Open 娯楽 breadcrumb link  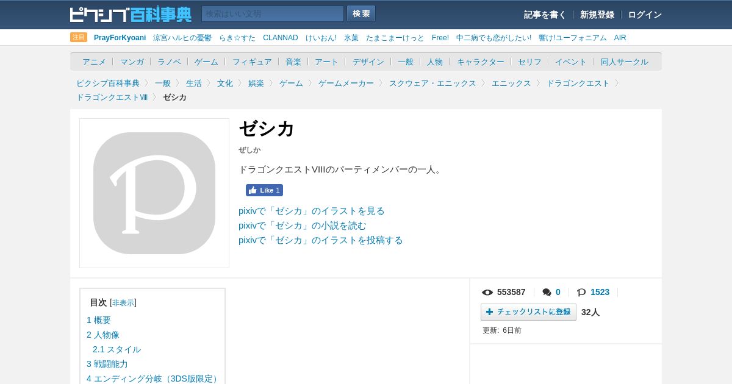click(256, 83)
